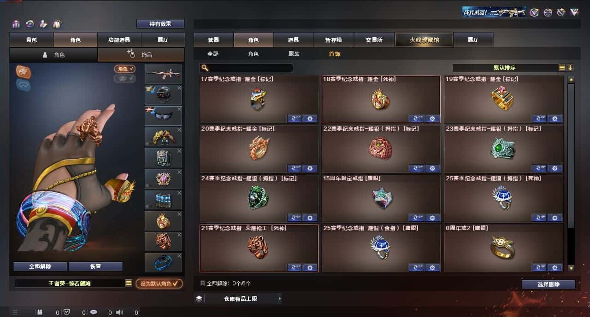Click gear settings on 18赛季纪念戒指-耀金 card
Image resolution: width=590 pixels, height=317 pixels.
pyautogui.click(x=432, y=118)
